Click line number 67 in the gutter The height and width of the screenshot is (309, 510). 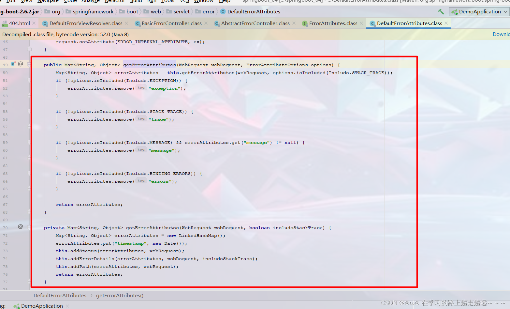point(5,205)
